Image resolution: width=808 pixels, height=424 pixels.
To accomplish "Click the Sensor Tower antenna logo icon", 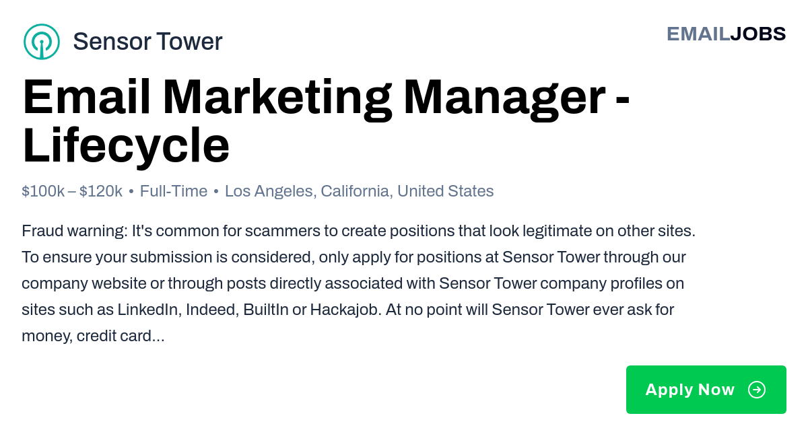I will pyautogui.click(x=42, y=42).
